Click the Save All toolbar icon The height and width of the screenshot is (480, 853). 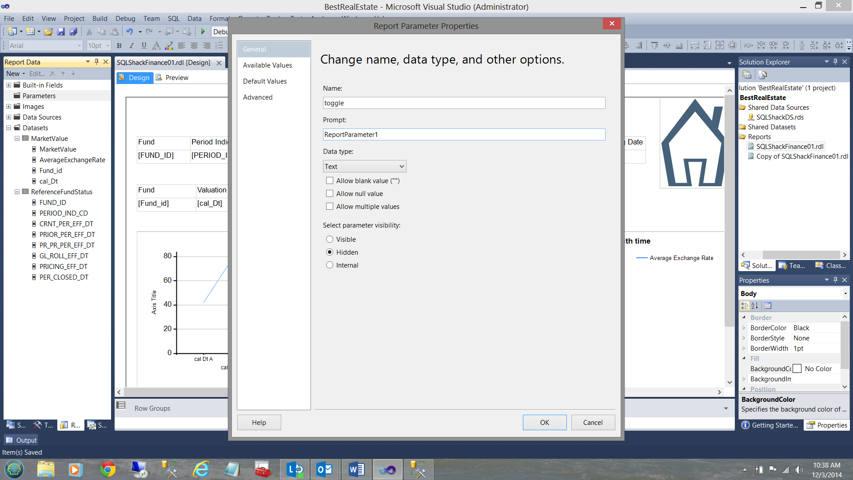point(74,32)
